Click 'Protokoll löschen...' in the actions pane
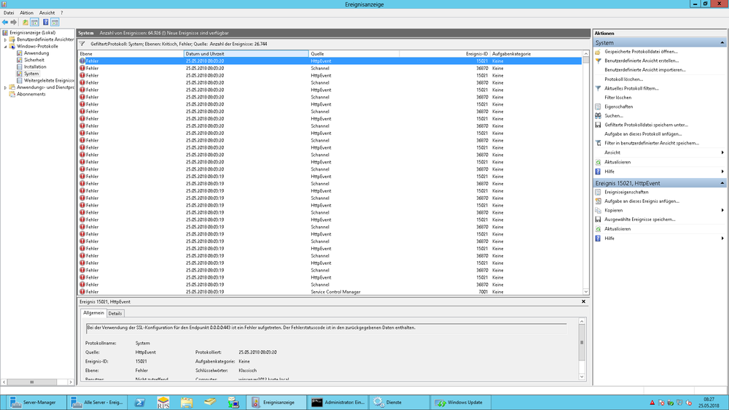 pos(623,79)
